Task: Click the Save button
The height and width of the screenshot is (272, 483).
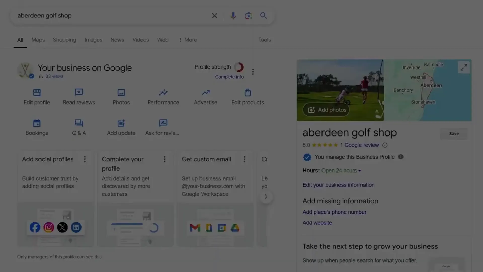Action: click(x=454, y=134)
